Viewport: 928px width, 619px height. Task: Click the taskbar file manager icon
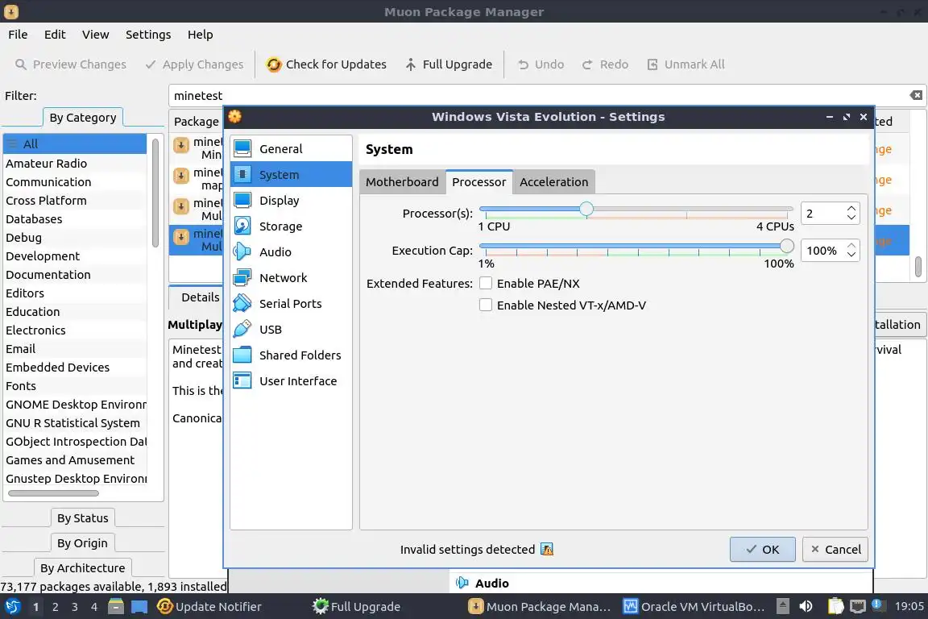[116, 606]
